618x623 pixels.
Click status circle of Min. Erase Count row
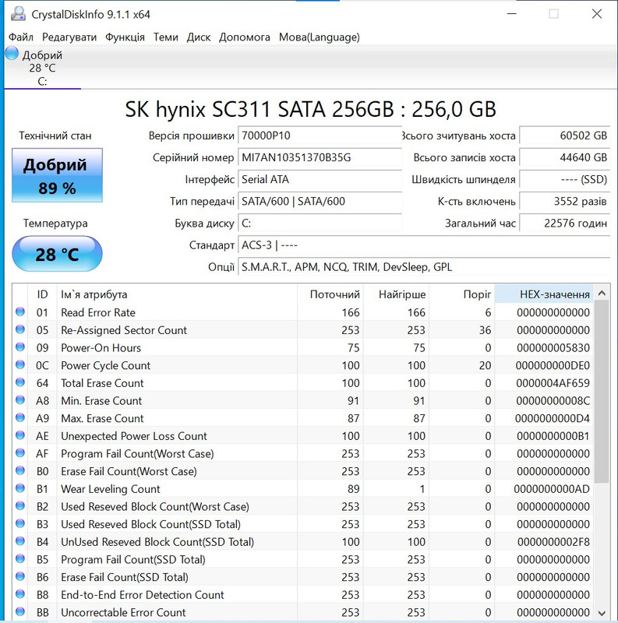(20, 400)
